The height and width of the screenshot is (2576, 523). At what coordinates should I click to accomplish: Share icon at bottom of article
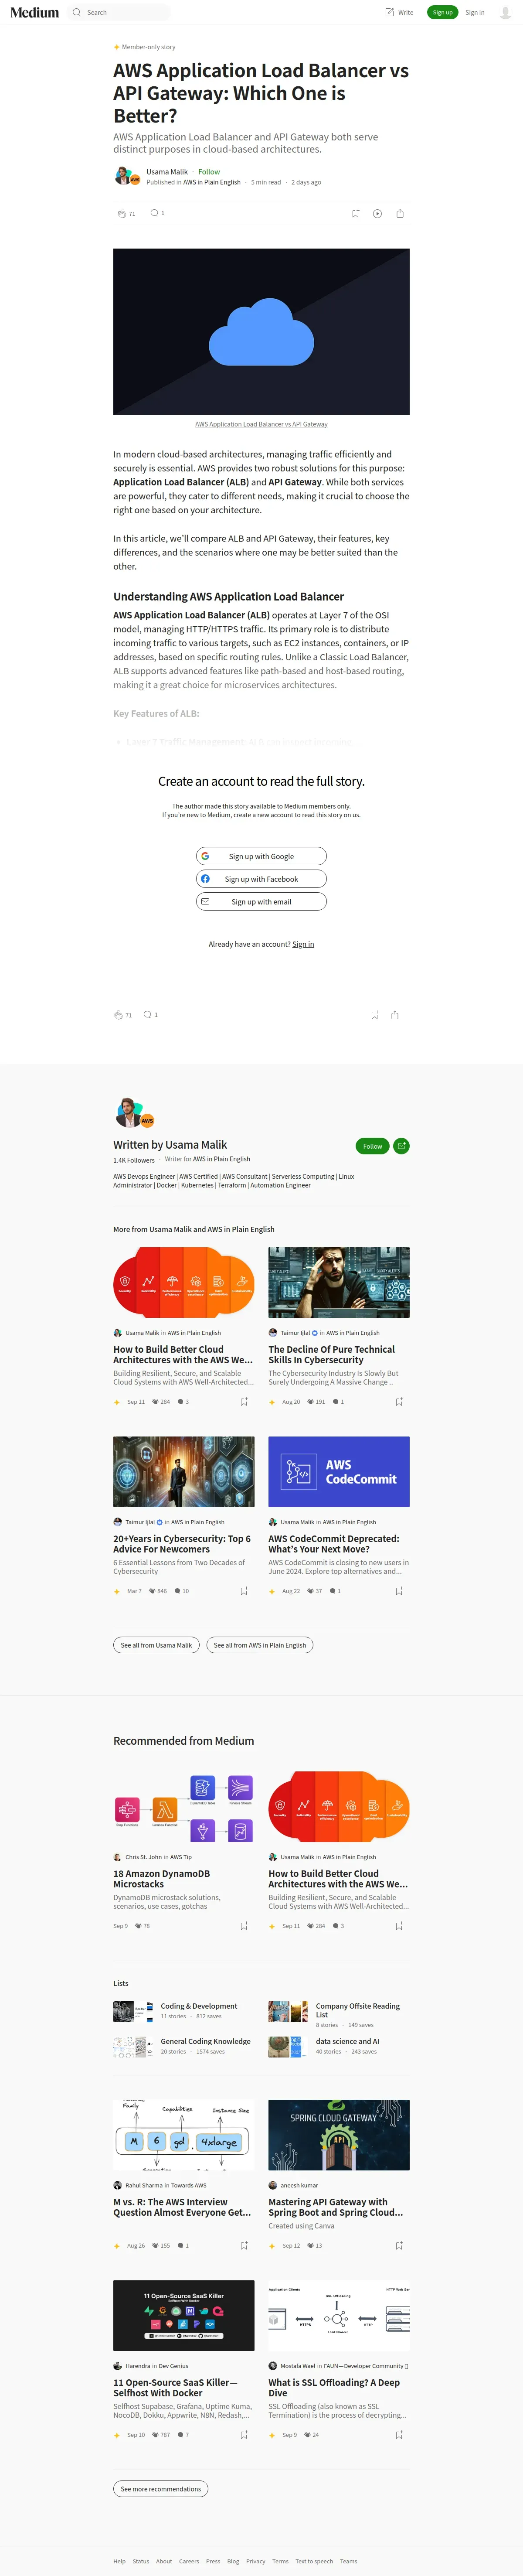tap(395, 1015)
